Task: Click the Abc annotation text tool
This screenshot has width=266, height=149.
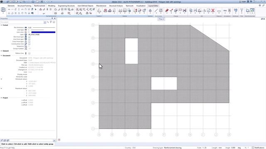Action: click(225, 10)
